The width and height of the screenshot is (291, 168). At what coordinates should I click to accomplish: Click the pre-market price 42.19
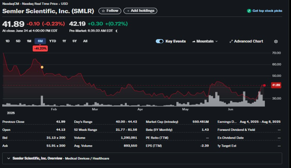pos(77,24)
